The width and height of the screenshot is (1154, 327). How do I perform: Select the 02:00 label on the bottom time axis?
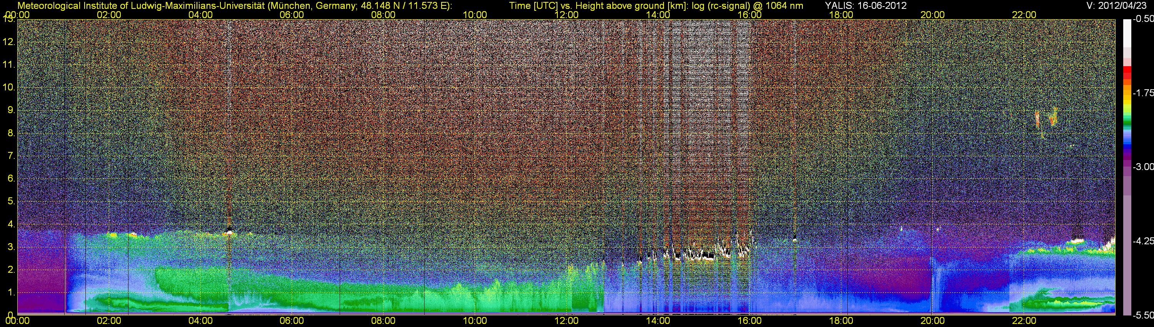(109, 321)
